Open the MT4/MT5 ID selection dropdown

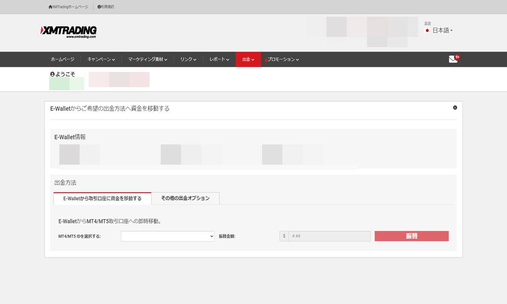click(x=167, y=236)
